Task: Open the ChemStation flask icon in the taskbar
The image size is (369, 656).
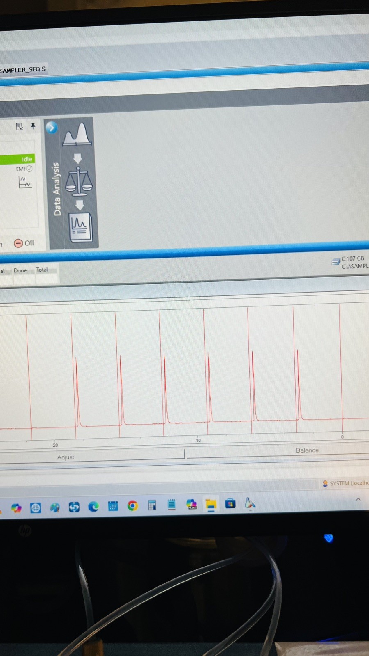Action: 250,503
